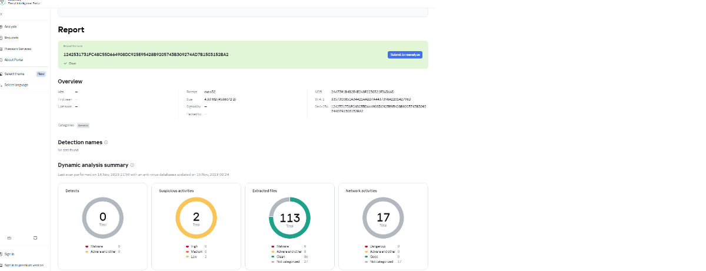Click the Suspicious activities yellow donut chart
The image size is (706, 271).
click(x=197, y=218)
